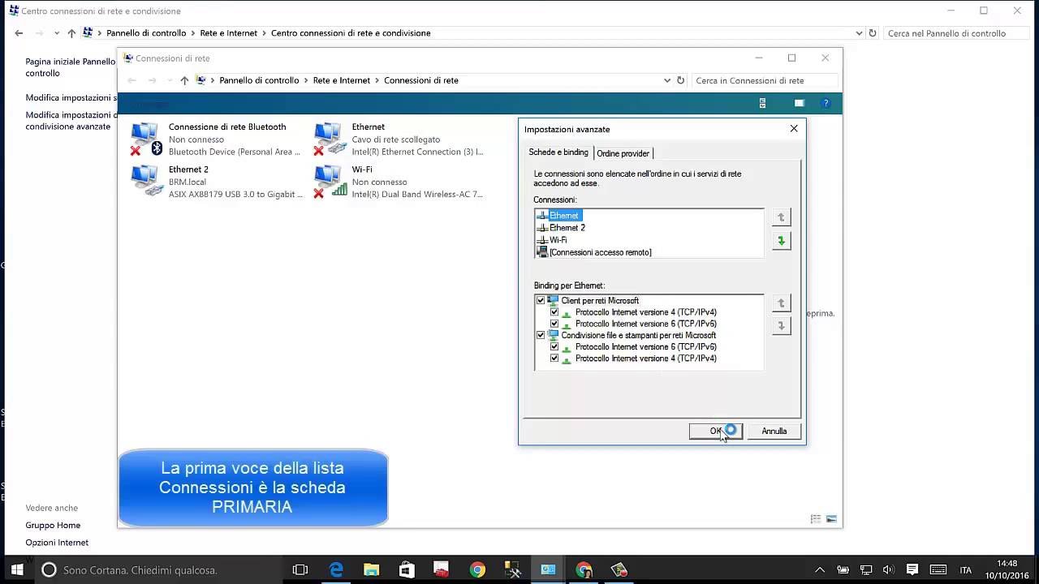Expand address bar dropdown in Centro connessioni window

[x=860, y=33]
